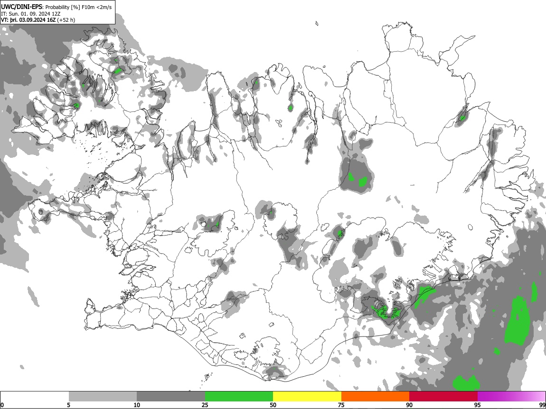The height and width of the screenshot is (409, 546).
Task: Click the legend value '90'
Action: (409, 405)
